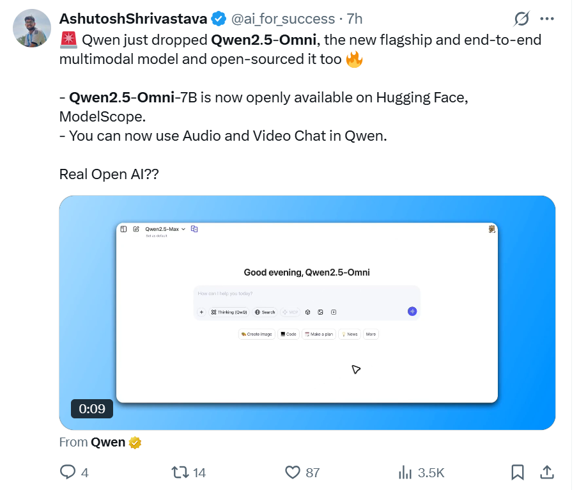
Task: Like the tweet via the heart icon
Action: (293, 472)
